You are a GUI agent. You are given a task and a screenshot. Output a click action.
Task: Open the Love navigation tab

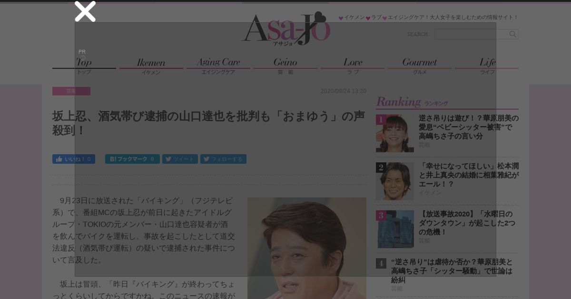pos(353,65)
